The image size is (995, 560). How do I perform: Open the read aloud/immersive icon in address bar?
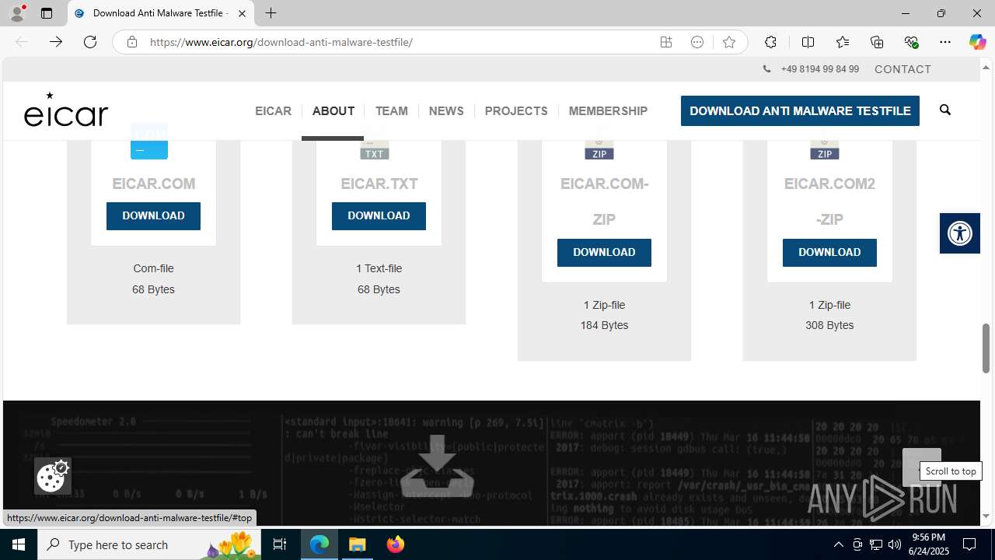tap(697, 42)
